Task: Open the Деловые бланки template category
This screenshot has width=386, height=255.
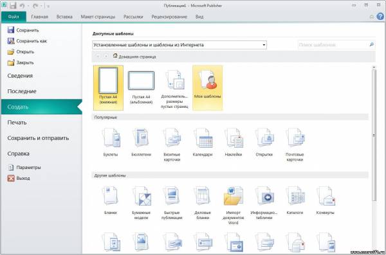Action: coord(203,203)
